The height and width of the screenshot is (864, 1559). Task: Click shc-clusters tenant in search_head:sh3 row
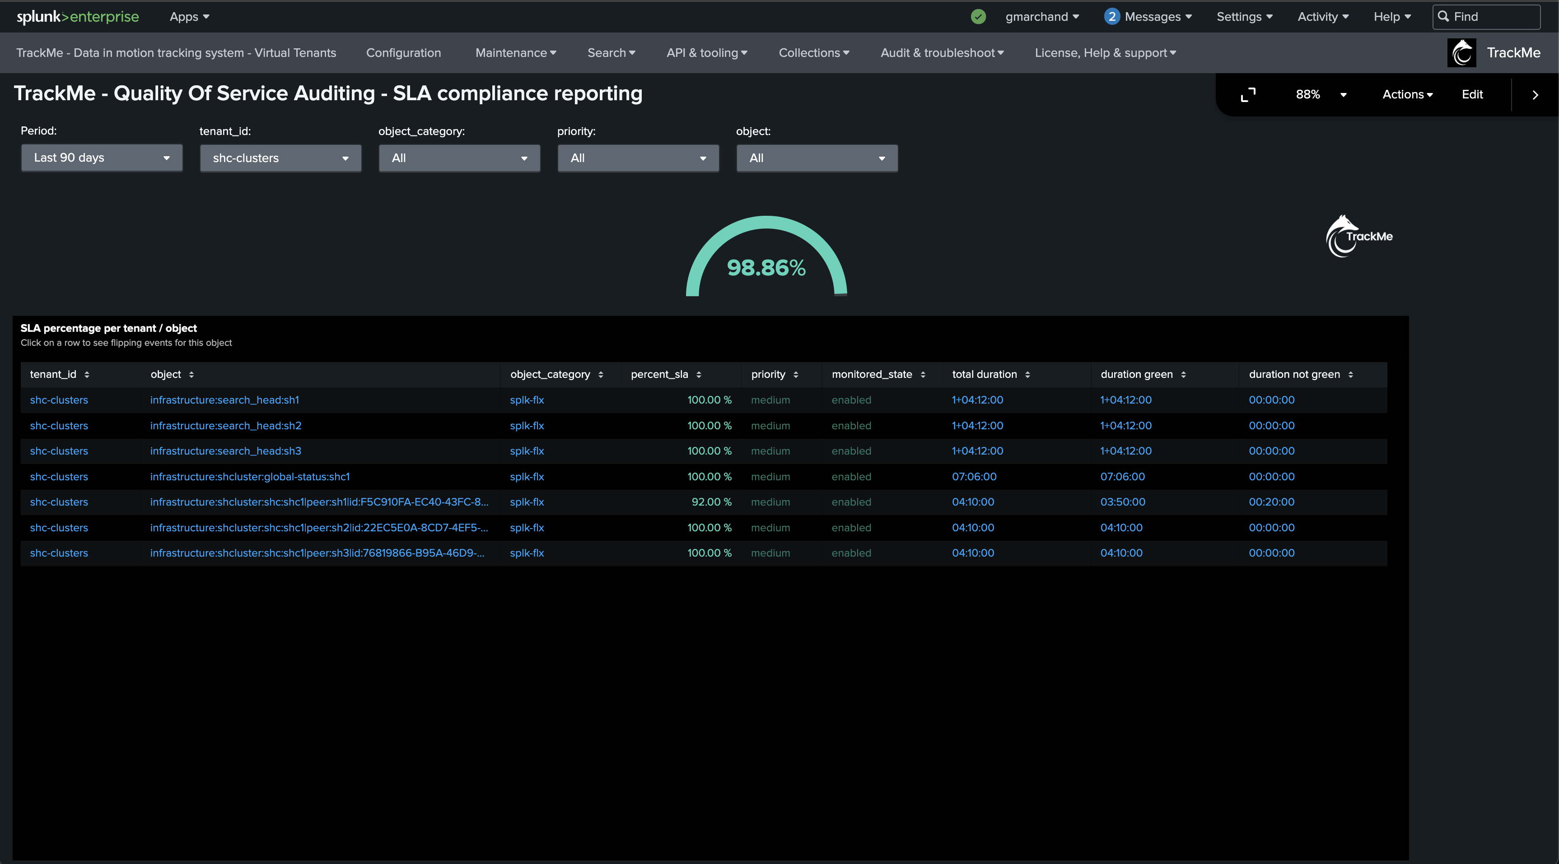59,451
